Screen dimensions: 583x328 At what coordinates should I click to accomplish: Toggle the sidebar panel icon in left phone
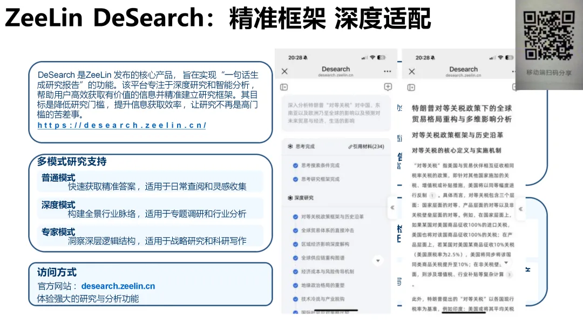[x=284, y=87]
